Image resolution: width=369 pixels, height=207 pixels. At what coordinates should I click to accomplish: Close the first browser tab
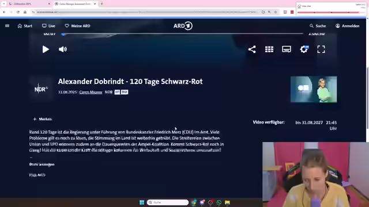point(49,4)
